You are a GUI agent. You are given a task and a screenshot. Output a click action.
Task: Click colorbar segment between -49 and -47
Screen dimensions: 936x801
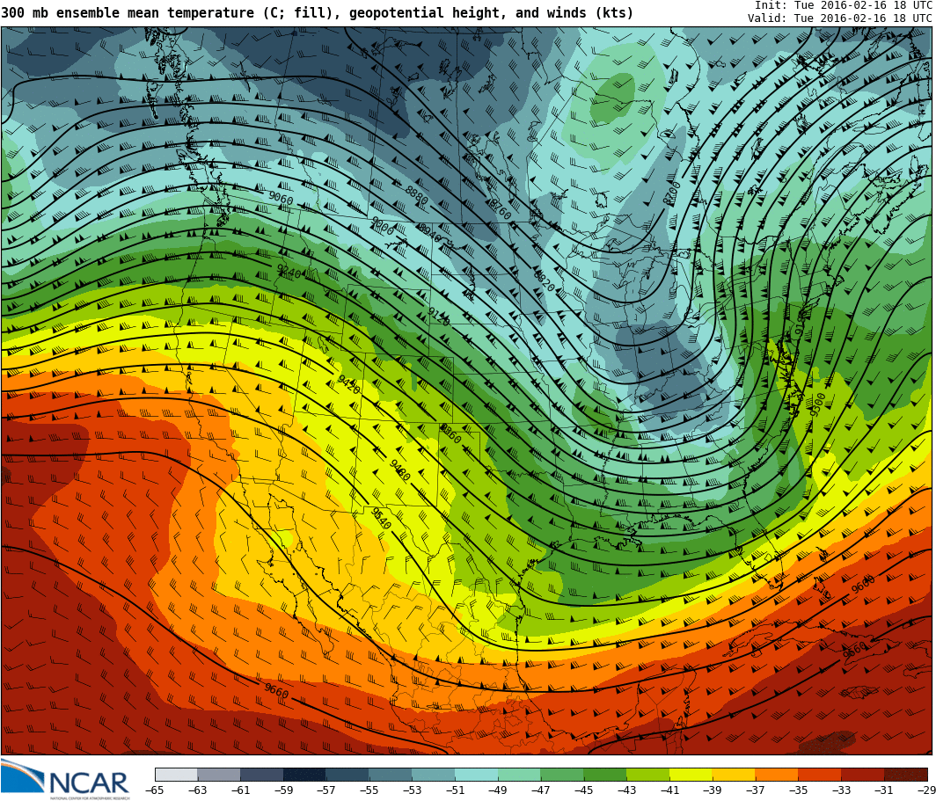[x=519, y=774]
